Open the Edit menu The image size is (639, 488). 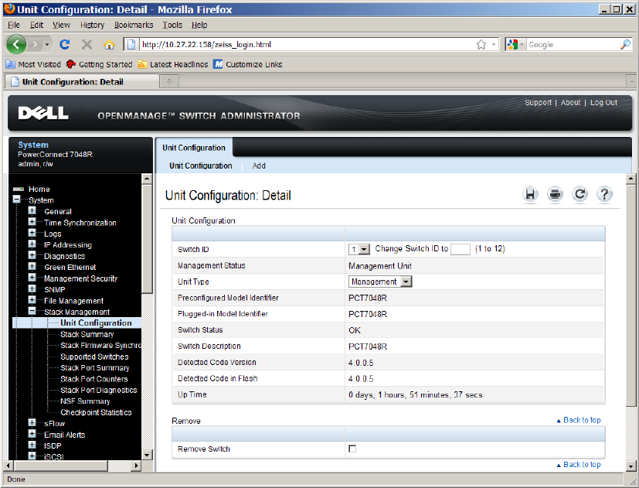pyautogui.click(x=36, y=25)
